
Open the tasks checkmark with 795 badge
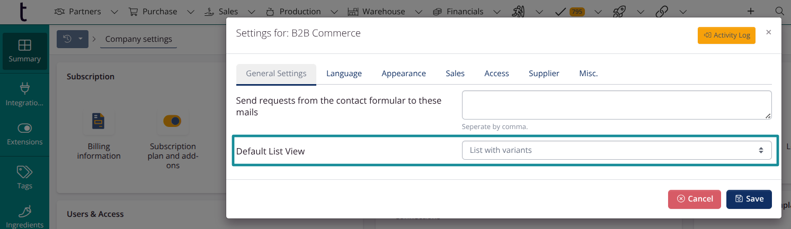coord(570,11)
